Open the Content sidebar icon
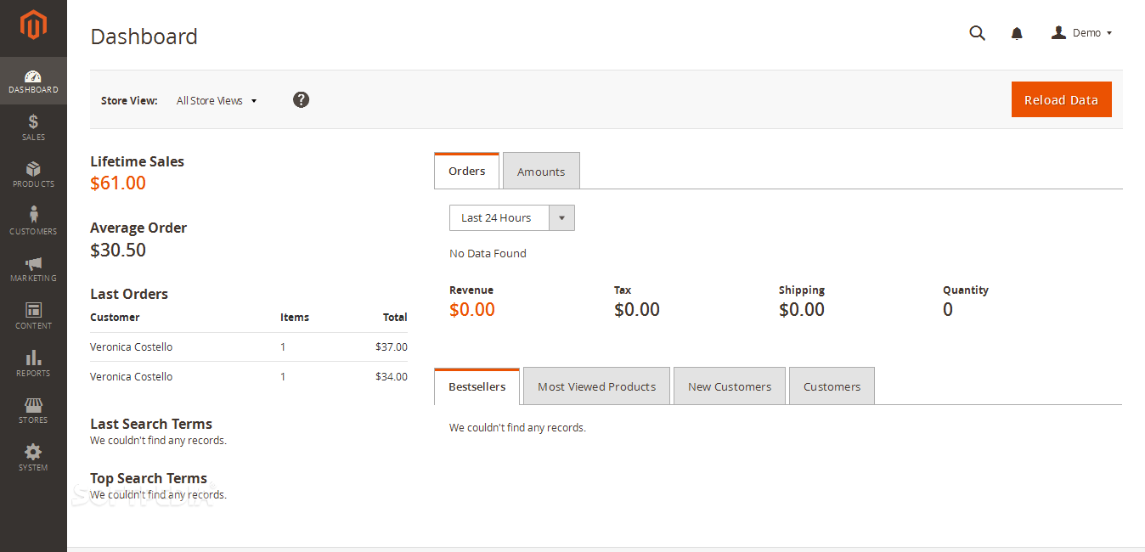 click(33, 310)
